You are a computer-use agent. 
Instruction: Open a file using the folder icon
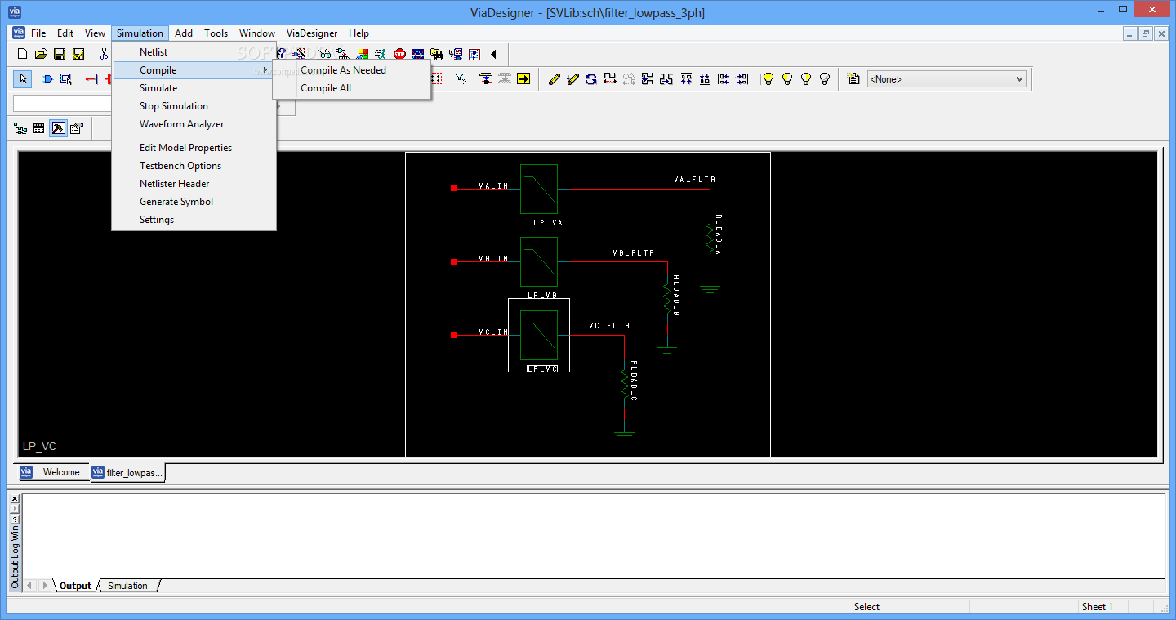tap(41, 54)
